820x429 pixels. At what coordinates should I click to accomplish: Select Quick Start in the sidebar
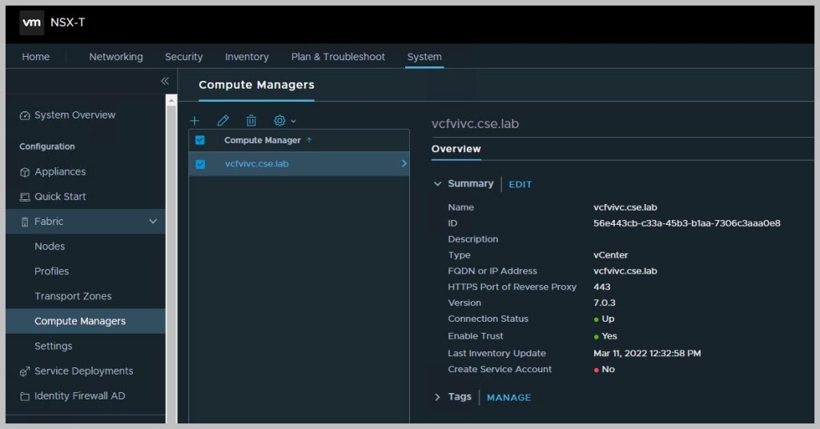click(x=59, y=197)
